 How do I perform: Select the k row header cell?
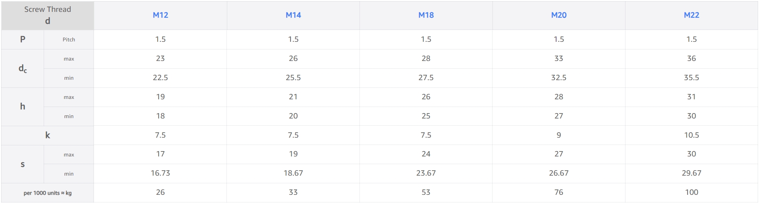click(48, 135)
